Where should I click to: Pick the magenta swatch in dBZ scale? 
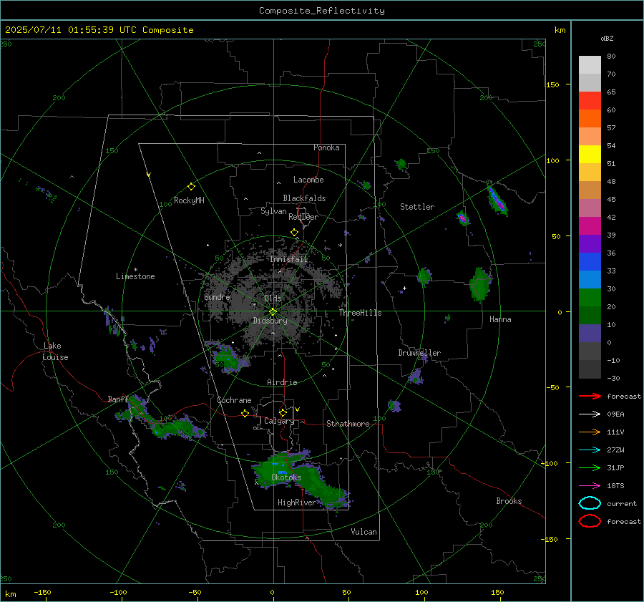pyautogui.click(x=590, y=226)
